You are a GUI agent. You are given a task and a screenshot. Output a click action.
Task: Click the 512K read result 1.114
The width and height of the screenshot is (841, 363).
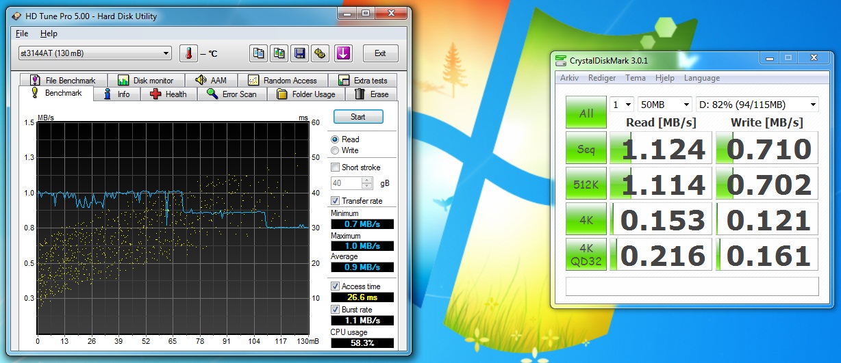(x=660, y=184)
